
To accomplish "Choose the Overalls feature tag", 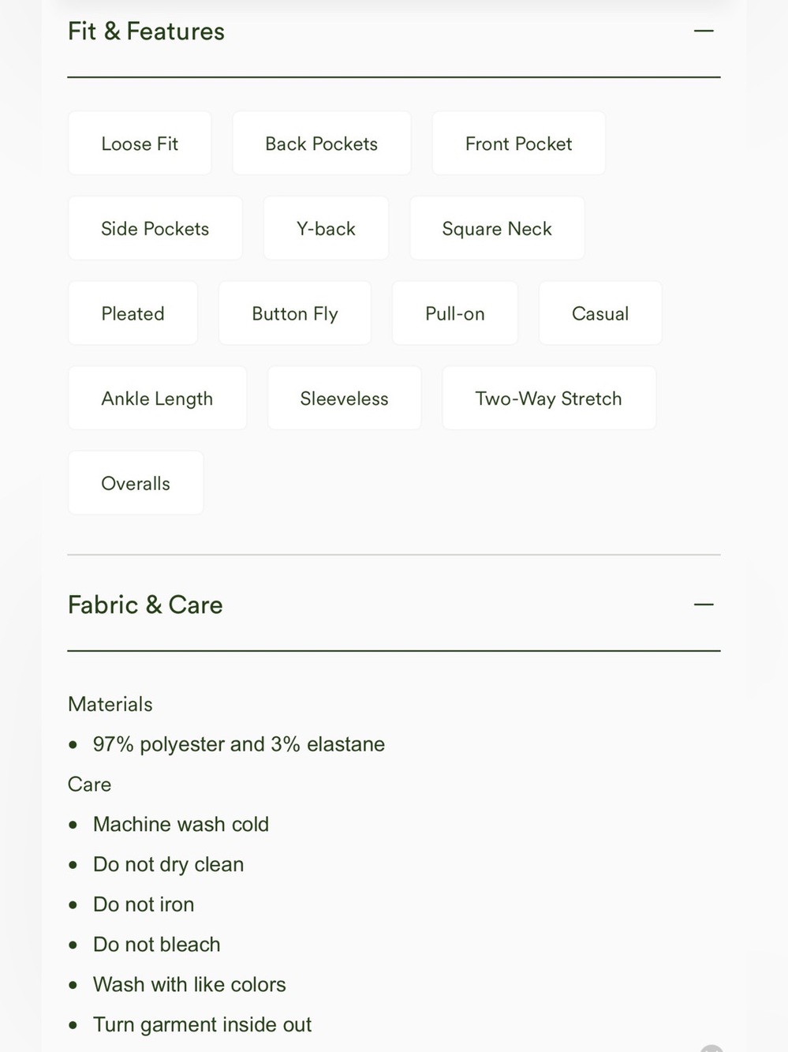I will point(136,483).
